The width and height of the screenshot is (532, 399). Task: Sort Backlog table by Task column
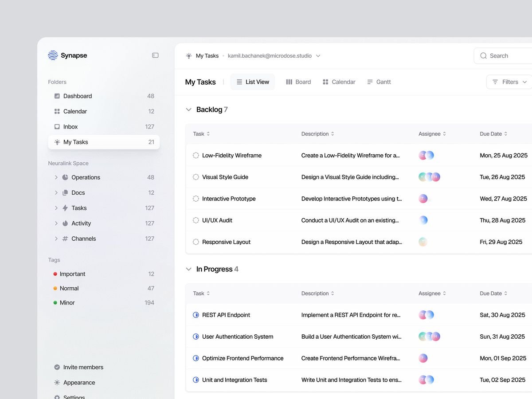(202, 134)
